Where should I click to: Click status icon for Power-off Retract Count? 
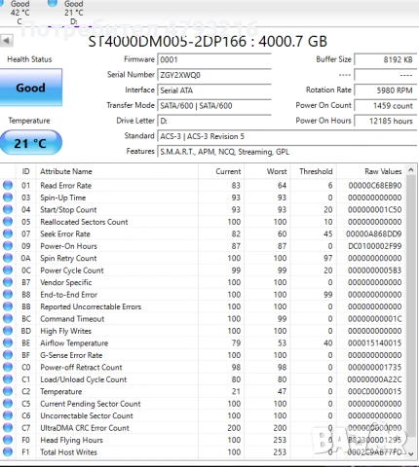coord(8,367)
